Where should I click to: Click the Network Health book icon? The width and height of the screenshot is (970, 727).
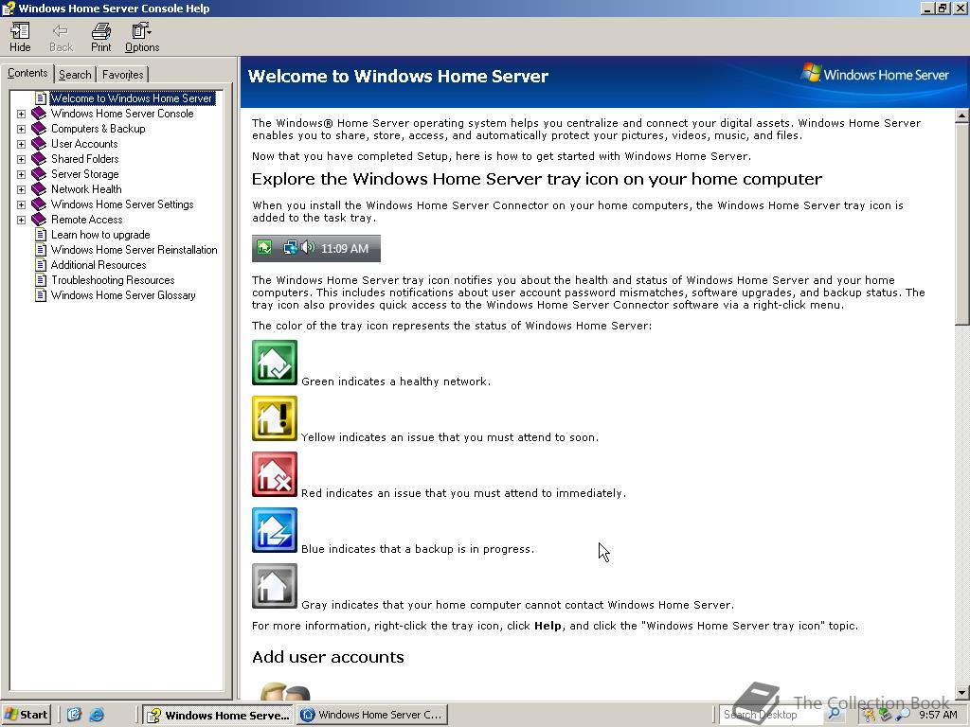pyautogui.click(x=39, y=189)
